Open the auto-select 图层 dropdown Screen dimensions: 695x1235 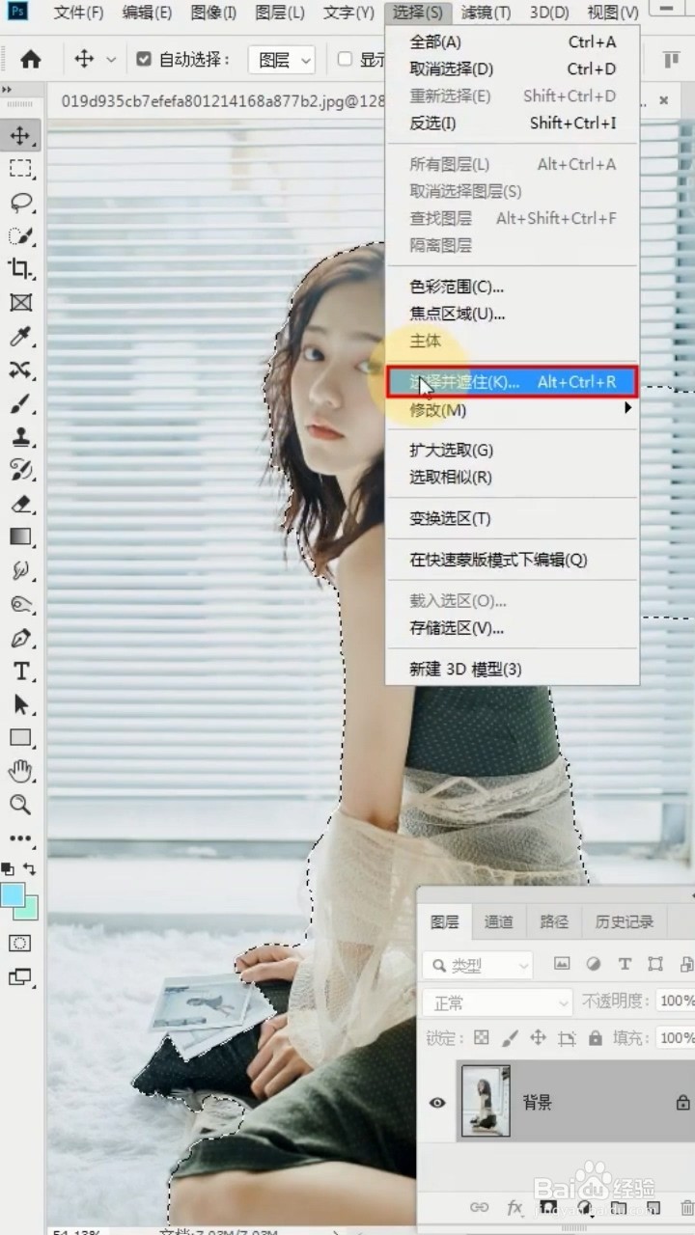[282, 60]
